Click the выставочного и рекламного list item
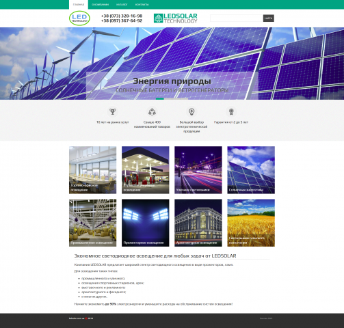The width and height of the screenshot is (344, 328). pos(103,288)
